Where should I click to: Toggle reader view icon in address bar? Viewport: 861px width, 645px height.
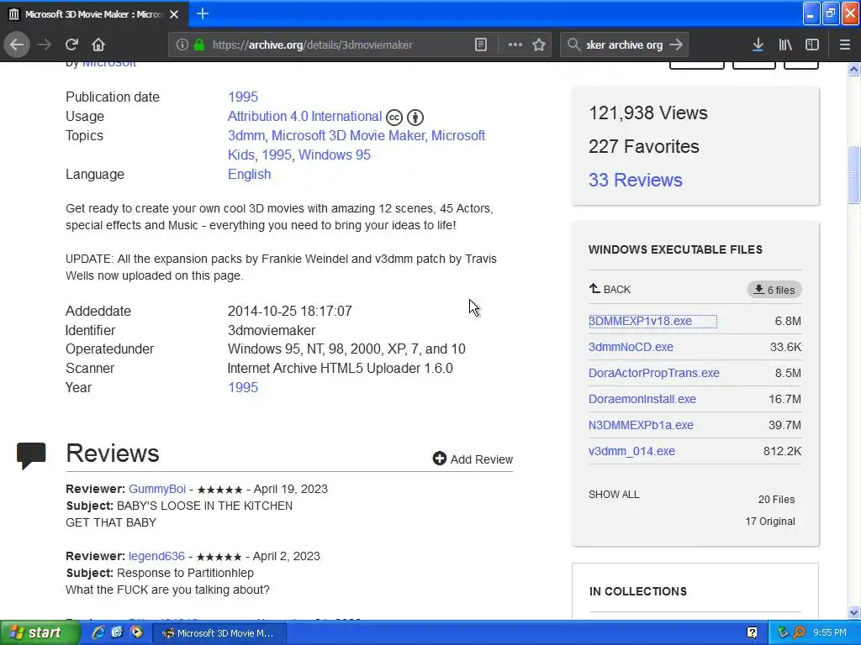click(481, 45)
